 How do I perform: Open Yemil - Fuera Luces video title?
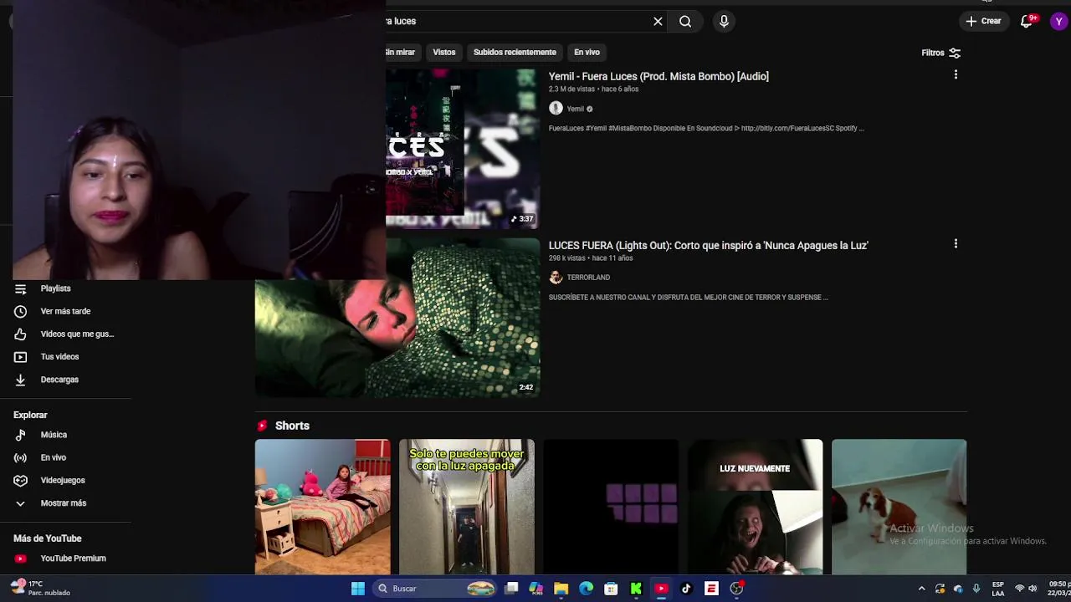tap(658, 76)
